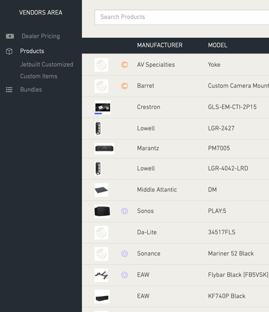The image size is (269, 312).
Task: Click GLS-EM-CTI-2P15 model cell
Action: pos(232,107)
